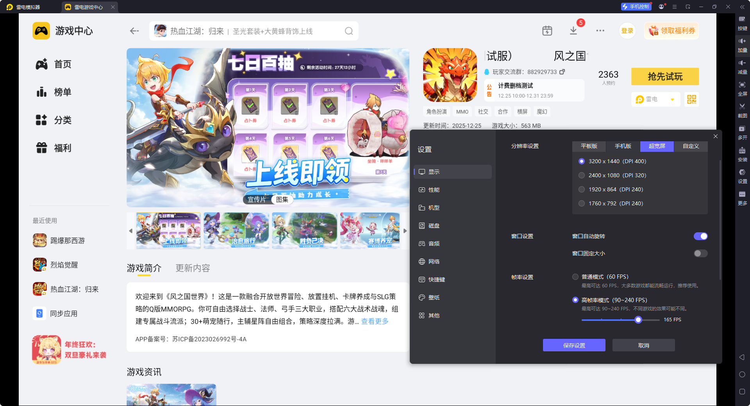Screen dimensions: 750x406
Task: Tap the Android recents square button
Action: tap(742, 392)
